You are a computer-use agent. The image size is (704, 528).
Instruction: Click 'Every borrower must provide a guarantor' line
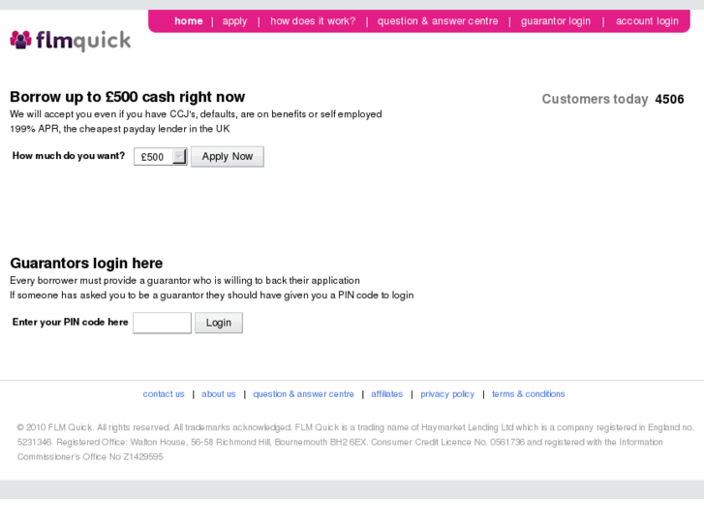185,280
